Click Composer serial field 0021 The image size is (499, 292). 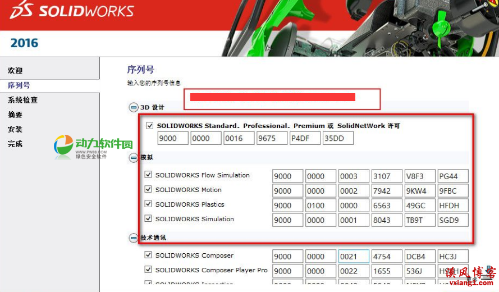(354, 256)
